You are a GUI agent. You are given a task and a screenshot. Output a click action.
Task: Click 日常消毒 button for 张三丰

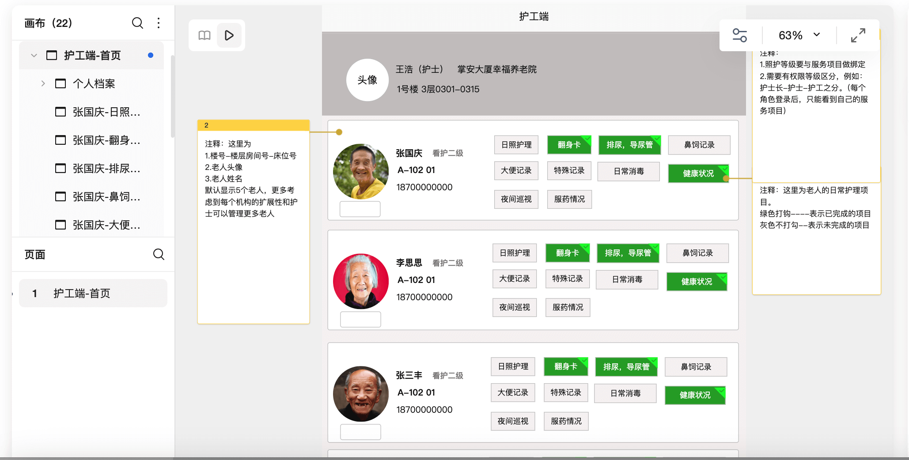[625, 393]
